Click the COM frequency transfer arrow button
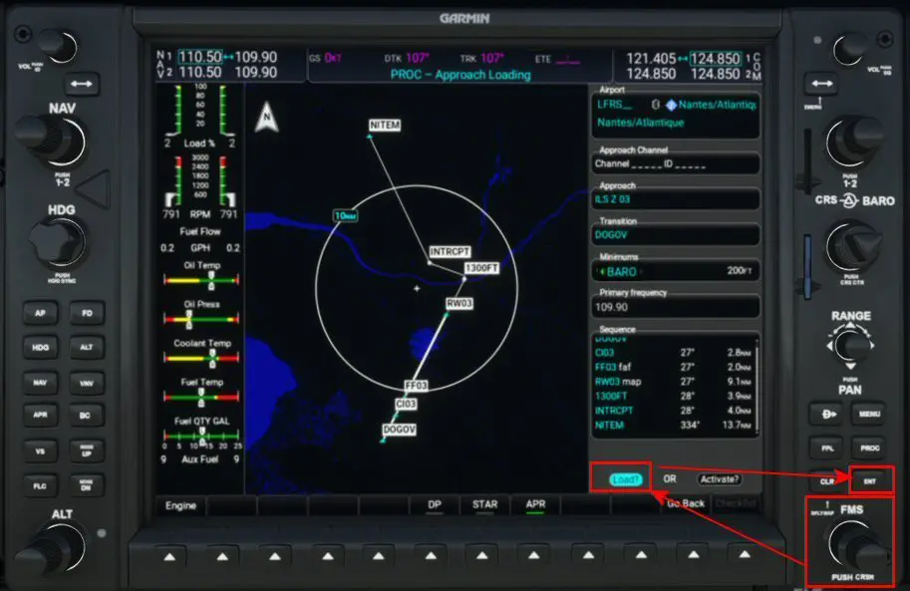Screen dimensions: 910x591 (x=821, y=84)
